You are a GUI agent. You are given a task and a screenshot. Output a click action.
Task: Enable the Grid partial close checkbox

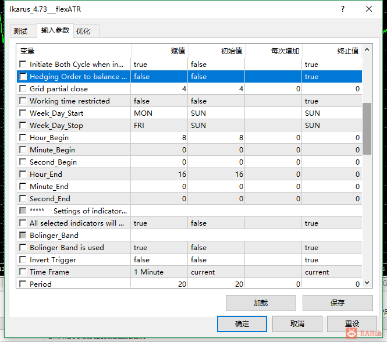coord(23,88)
